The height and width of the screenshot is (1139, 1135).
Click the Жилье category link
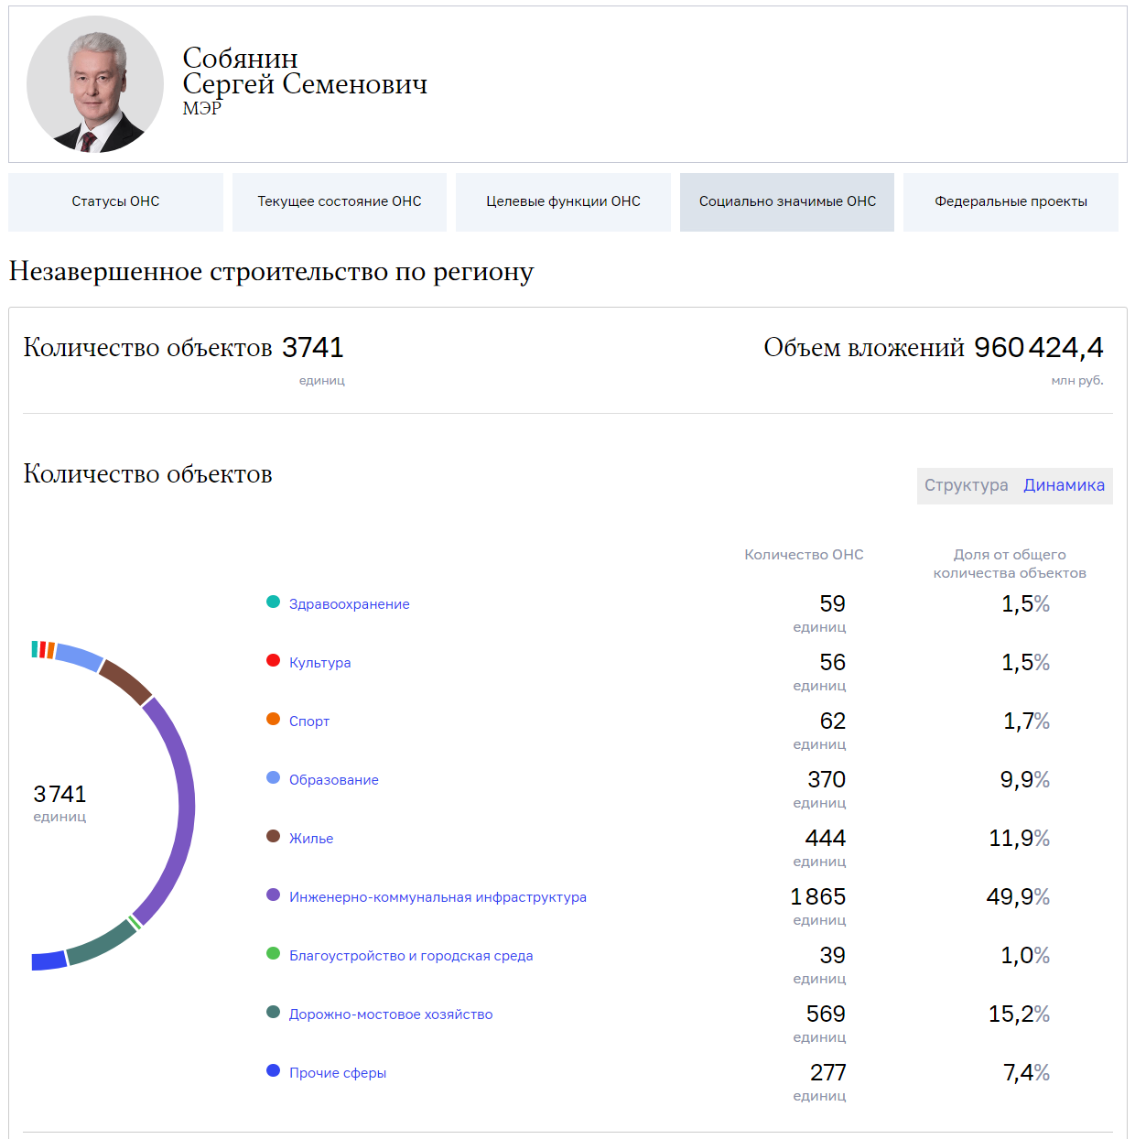pyautogui.click(x=310, y=839)
